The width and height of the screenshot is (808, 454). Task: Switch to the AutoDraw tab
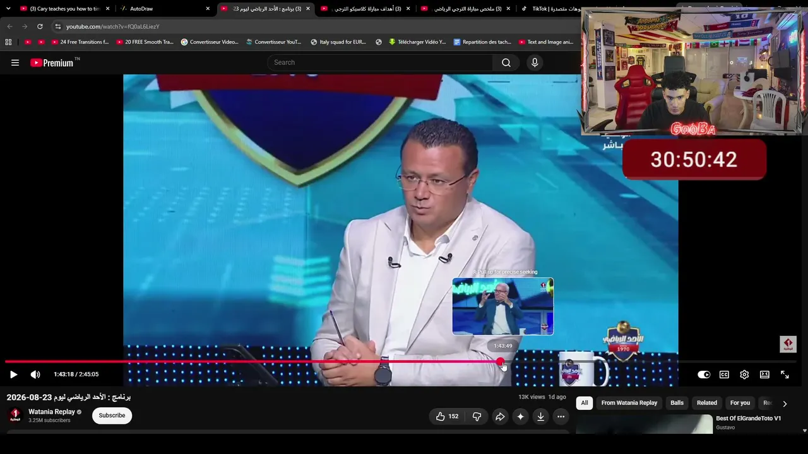click(165, 9)
